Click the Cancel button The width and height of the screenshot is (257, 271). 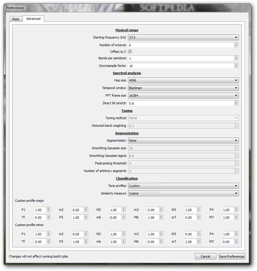click(x=206, y=256)
